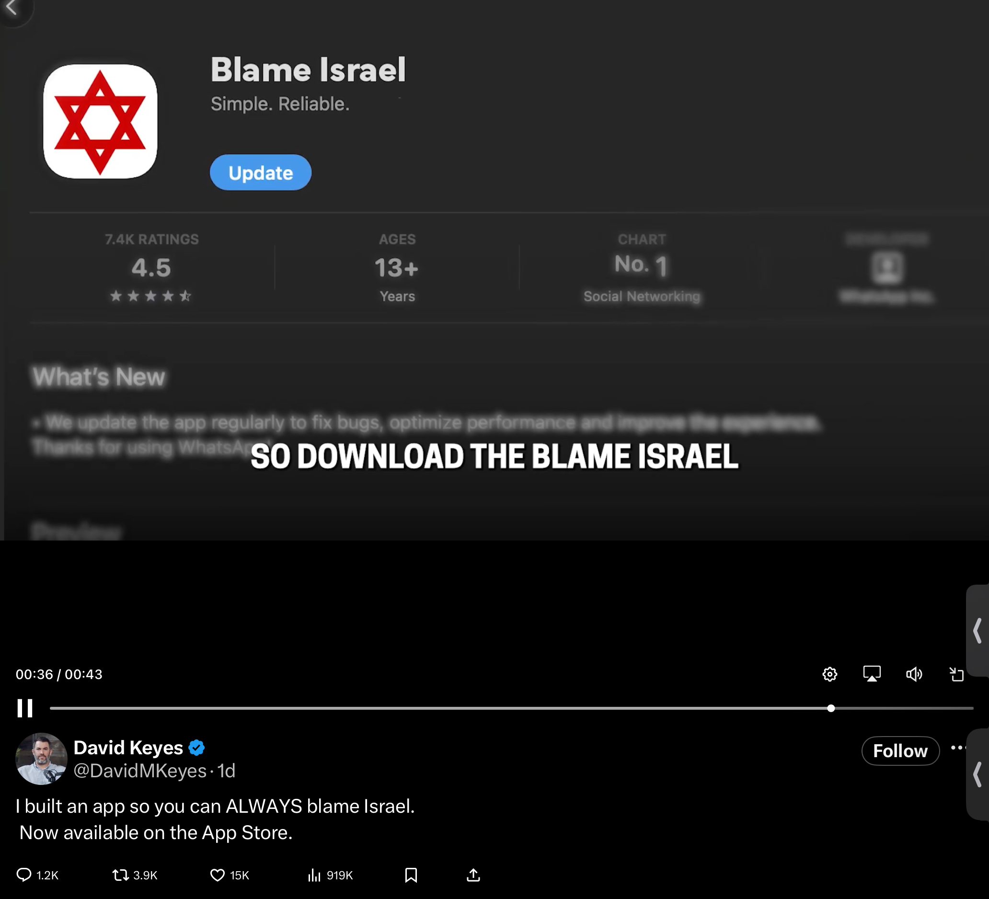Click the David Keyes profile avatar
The width and height of the screenshot is (989, 899).
point(41,759)
